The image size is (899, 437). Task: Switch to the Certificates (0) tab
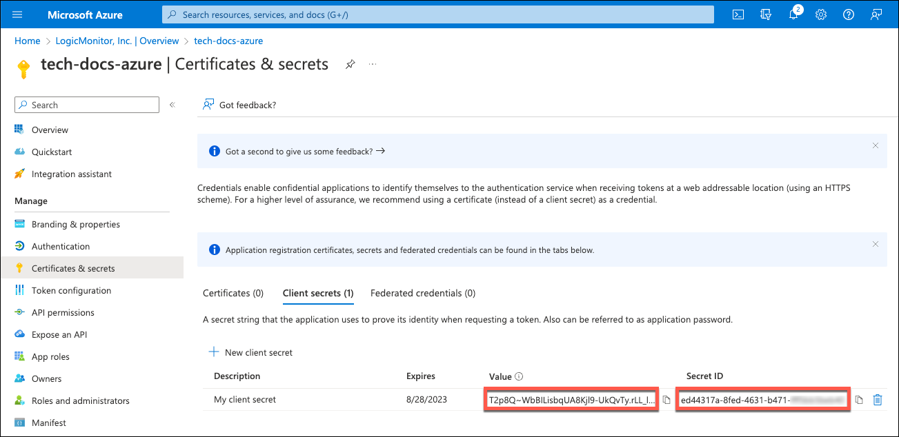[233, 293]
